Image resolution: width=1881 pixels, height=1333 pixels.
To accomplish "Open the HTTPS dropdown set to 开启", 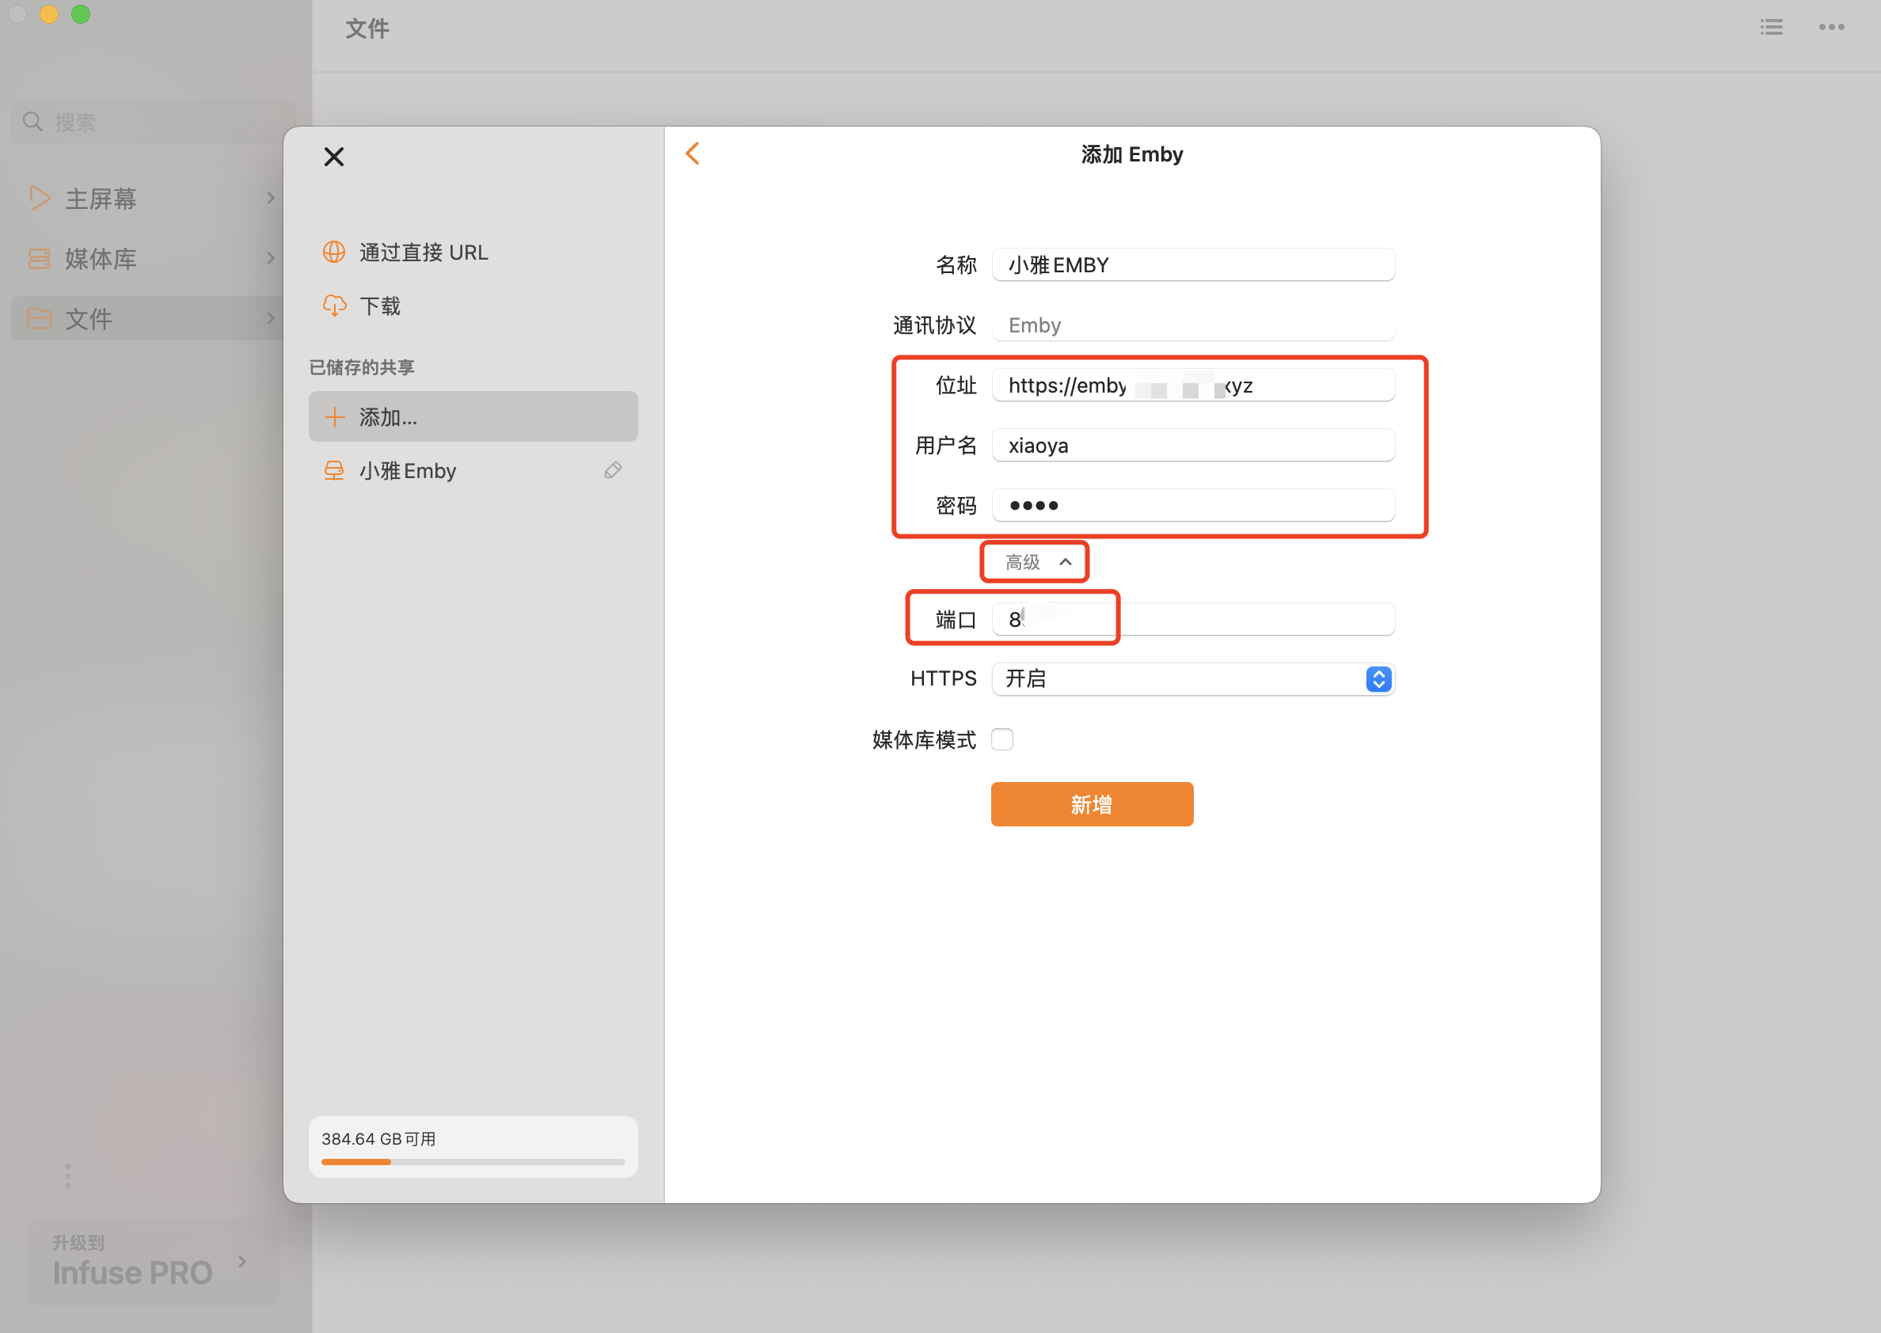I will point(1193,679).
